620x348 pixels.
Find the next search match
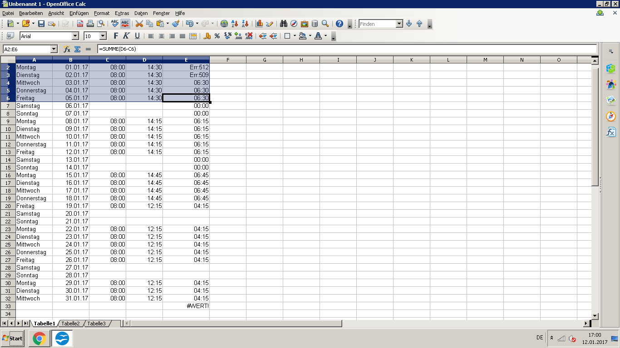409,24
